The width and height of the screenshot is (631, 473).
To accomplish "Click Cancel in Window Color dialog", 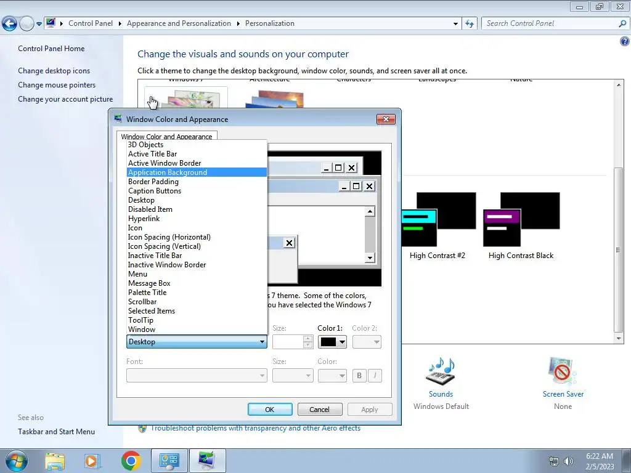I will [x=320, y=410].
